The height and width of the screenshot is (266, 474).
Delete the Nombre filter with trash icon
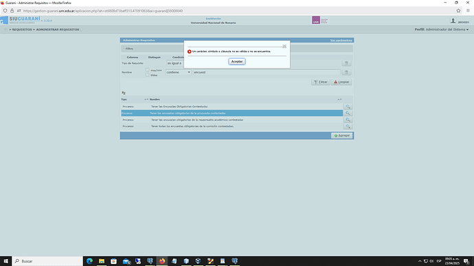346,72
